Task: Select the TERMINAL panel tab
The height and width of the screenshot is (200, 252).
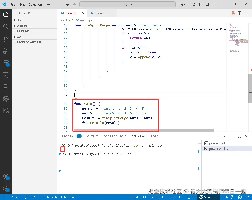Action: (138, 136)
